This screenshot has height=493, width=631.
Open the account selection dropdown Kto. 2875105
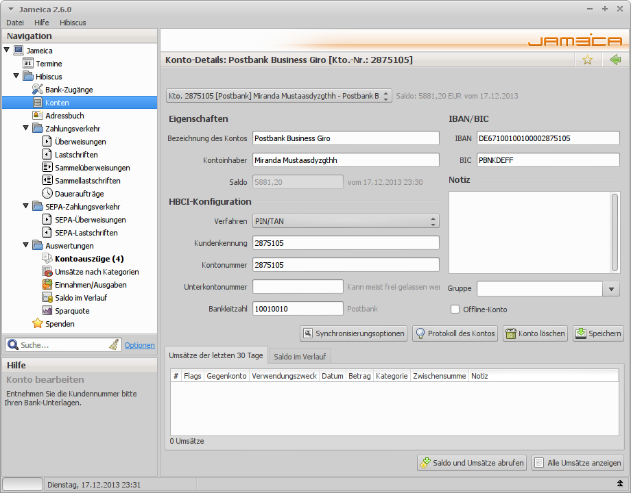pyautogui.click(x=279, y=96)
